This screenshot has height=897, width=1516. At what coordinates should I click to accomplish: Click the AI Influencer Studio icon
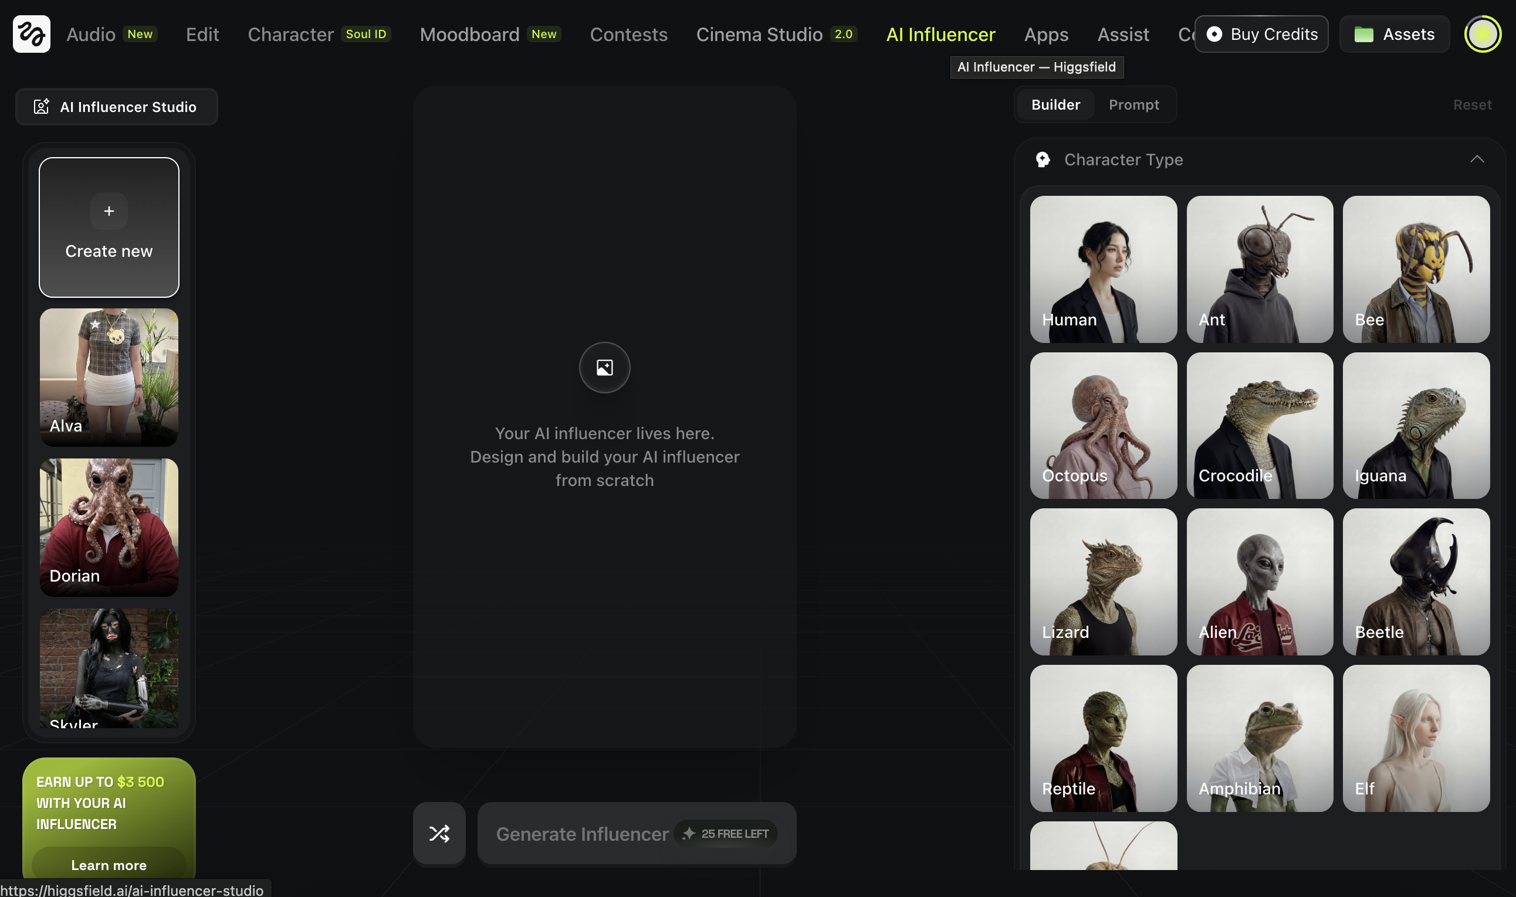tap(41, 107)
